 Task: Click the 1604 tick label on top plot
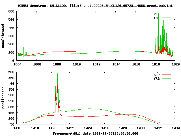pos(17,64)
